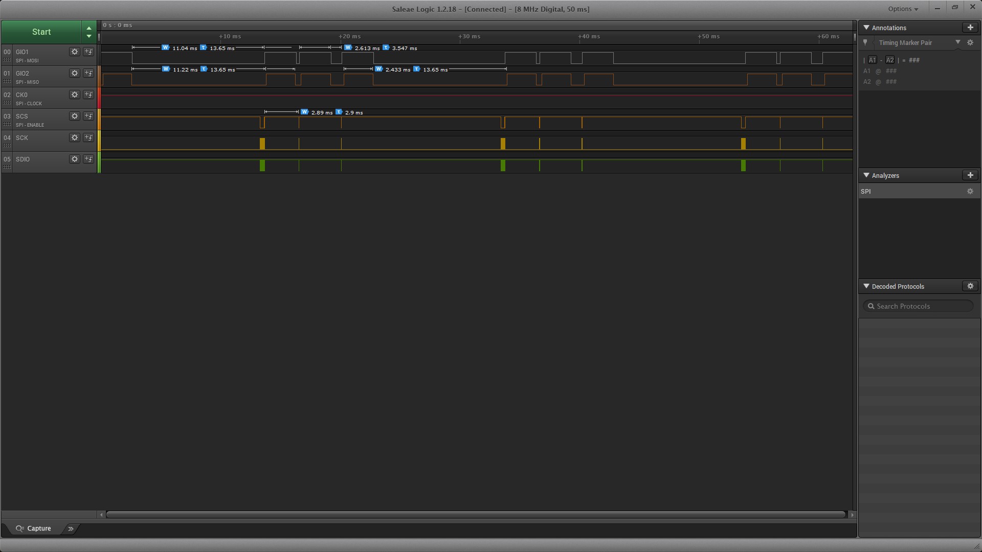Minimize the Saleae Logic window

938,8
